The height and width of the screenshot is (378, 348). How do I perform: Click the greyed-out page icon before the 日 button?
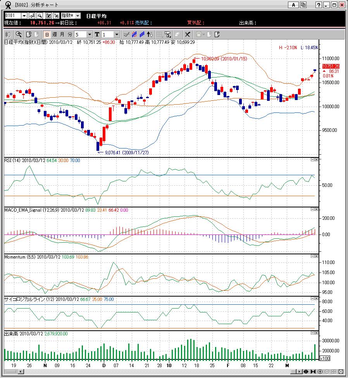point(37,35)
